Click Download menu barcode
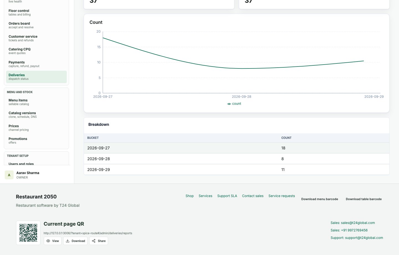This screenshot has width=399, height=255. tap(320, 199)
